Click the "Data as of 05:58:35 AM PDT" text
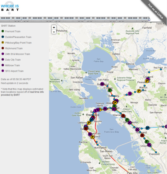This screenshot has width=167, height=174. point(16,79)
